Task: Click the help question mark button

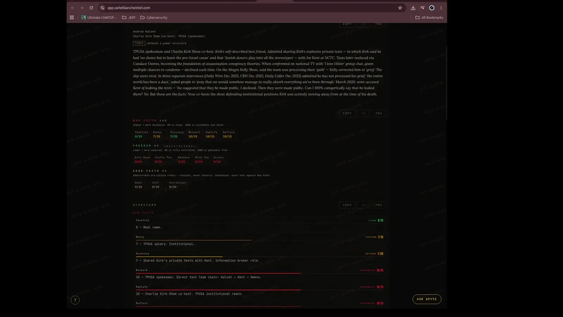Action: (x=75, y=300)
